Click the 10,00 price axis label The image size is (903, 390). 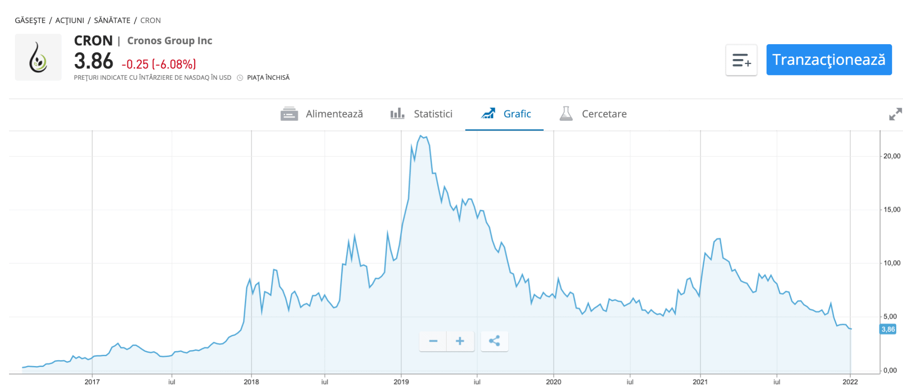[892, 263]
